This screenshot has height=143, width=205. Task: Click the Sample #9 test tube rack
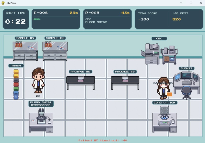point(48,44)
